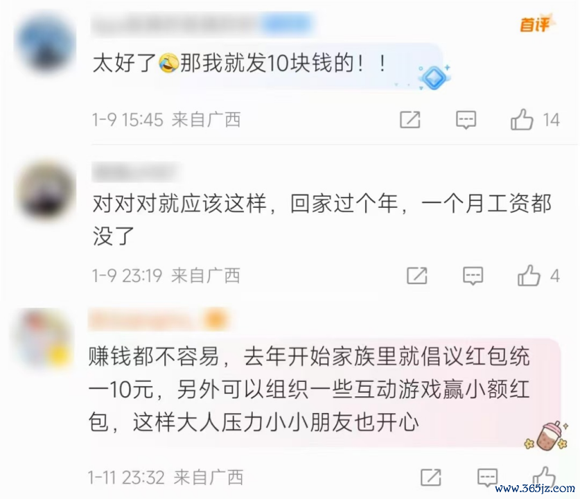
Task: Tap the www.365jz.com watermark link
Action: click(535, 489)
